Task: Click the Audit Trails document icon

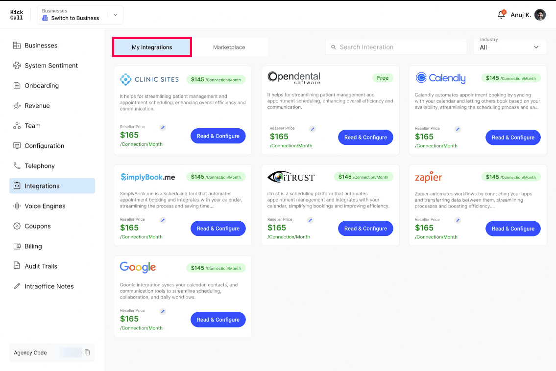Action: (x=17, y=265)
